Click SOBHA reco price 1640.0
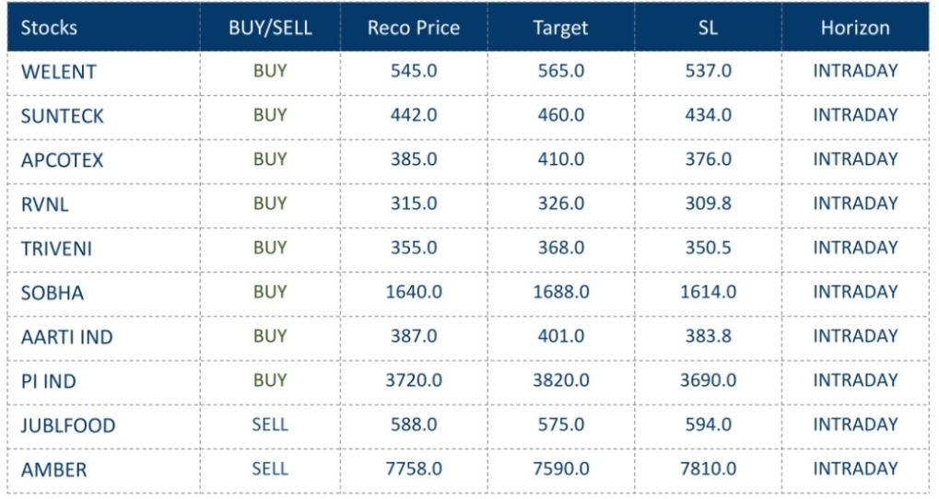The image size is (939, 499). (414, 292)
